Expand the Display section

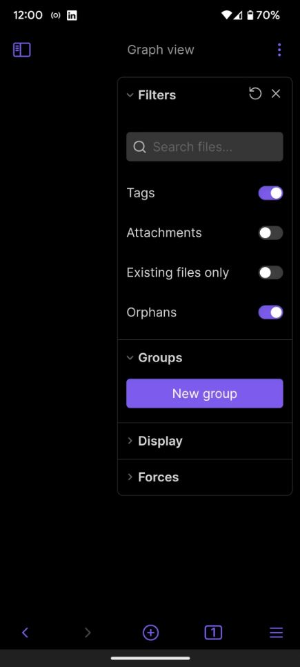point(154,441)
